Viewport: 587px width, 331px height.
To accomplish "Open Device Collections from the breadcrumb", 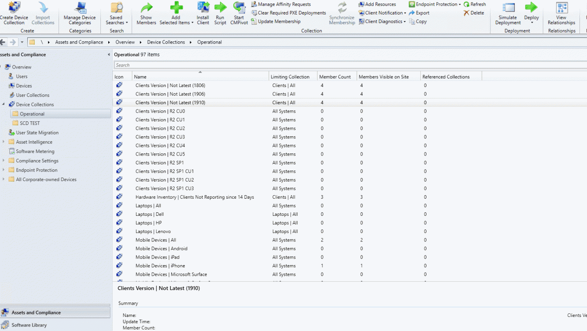I will coord(165,42).
